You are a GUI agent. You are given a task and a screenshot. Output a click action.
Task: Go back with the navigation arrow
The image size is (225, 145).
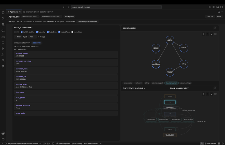tap(64, 7)
